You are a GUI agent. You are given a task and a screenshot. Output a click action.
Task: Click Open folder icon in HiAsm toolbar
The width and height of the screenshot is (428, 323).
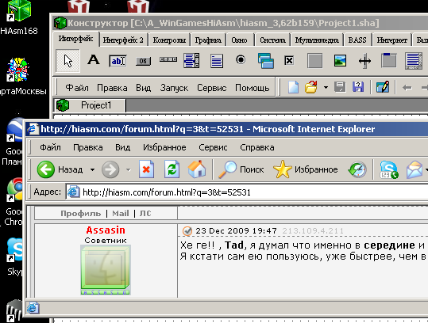(311, 87)
